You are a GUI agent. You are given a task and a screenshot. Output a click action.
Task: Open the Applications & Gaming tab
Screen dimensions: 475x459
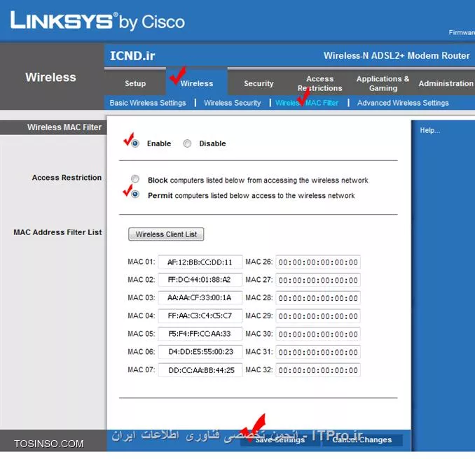click(x=383, y=83)
